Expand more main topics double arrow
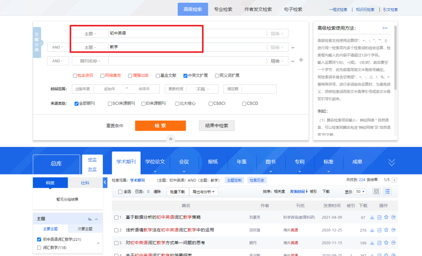 coord(98,244)
